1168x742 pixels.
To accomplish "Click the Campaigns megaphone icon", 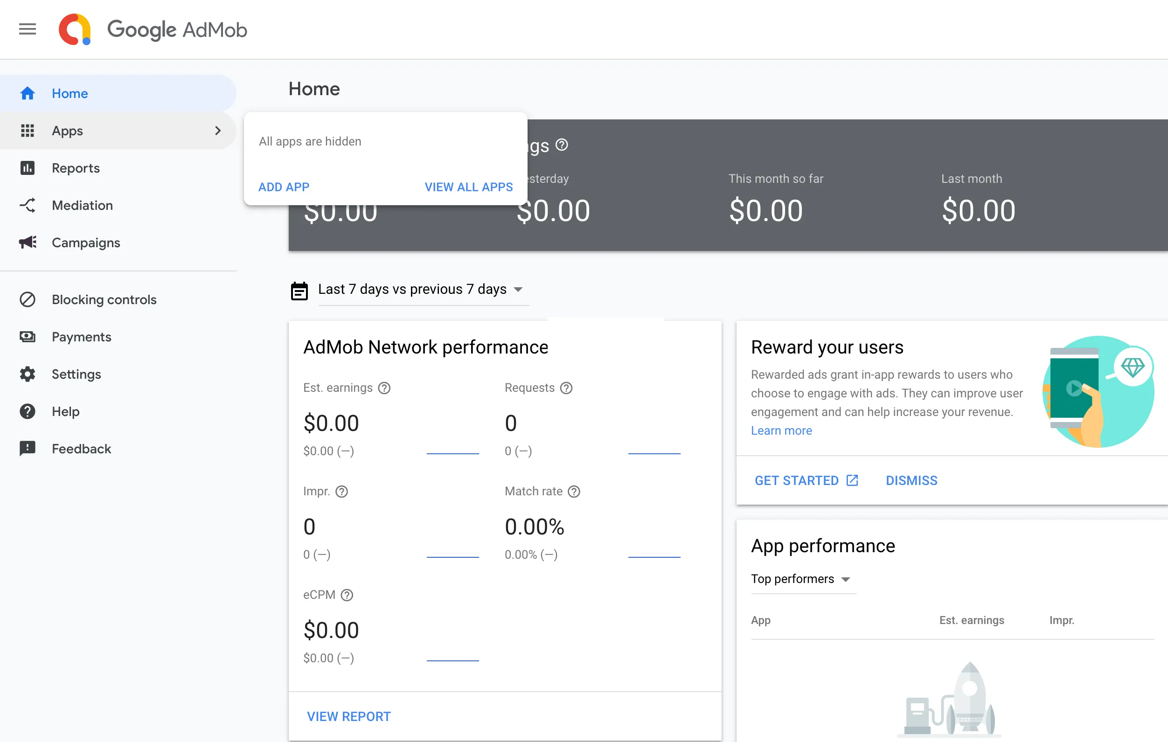I will (x=28, y=243).
